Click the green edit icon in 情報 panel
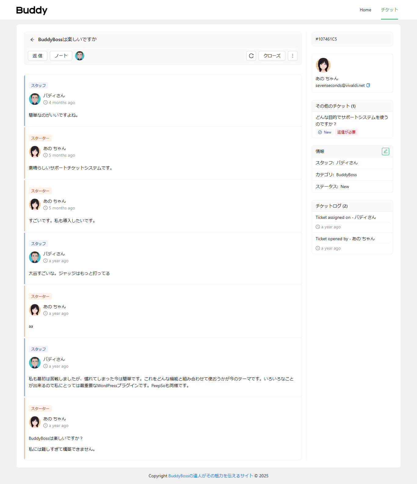Viewport: 417px width, 484px height. point(385,151)
